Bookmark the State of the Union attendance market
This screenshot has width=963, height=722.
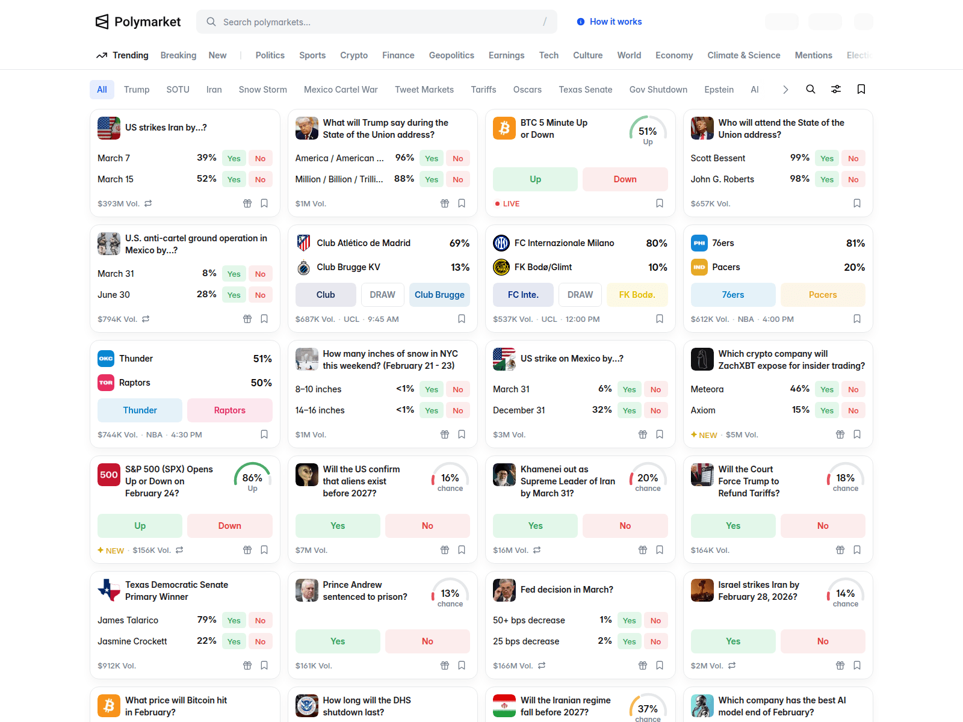pos(857,203)
